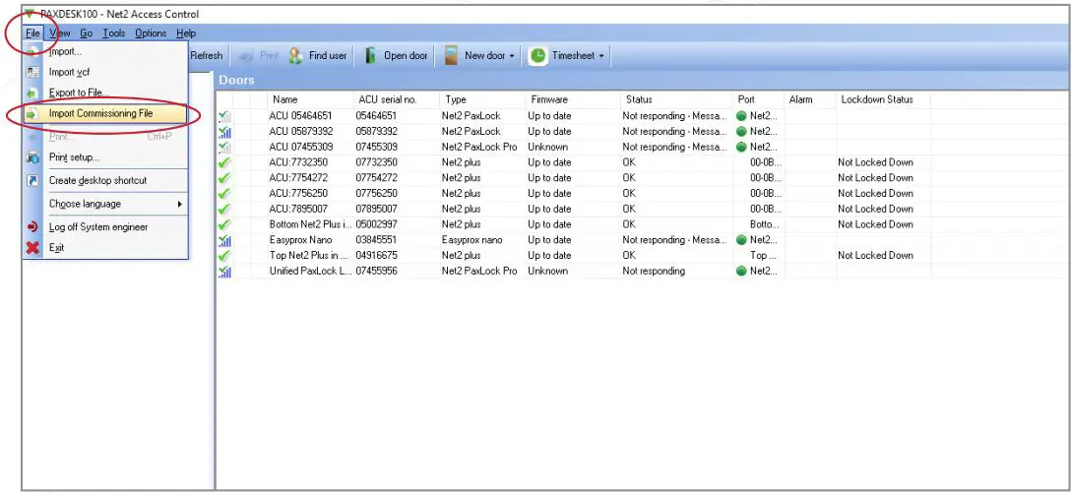Image resolution: width=1071 pixels, height=495 pixels.
Task: Click serial number 04916675 cell
Action: (376, 255)
